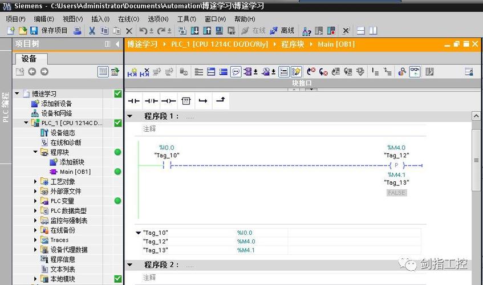Click the download to device icon
The width and height of the screenshot is (483, 285).
coord(194,30)
